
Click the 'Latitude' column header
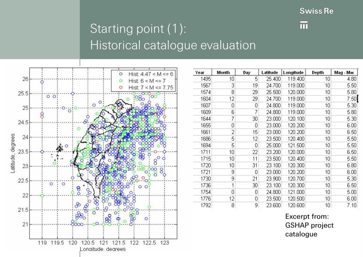pyautogui.click(x=269, y=72)
